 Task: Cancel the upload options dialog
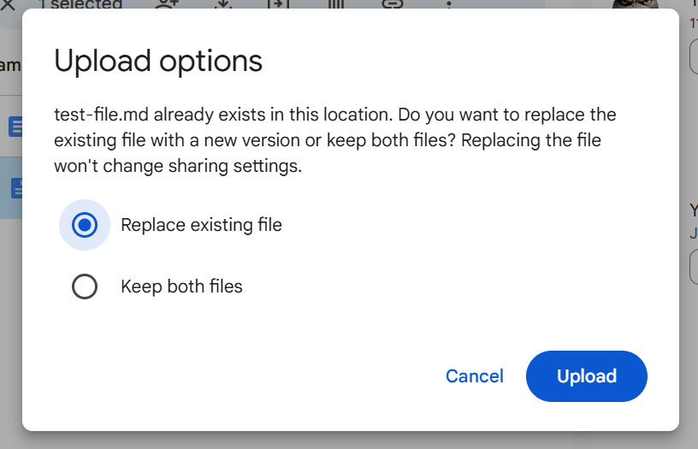[474, 376]
